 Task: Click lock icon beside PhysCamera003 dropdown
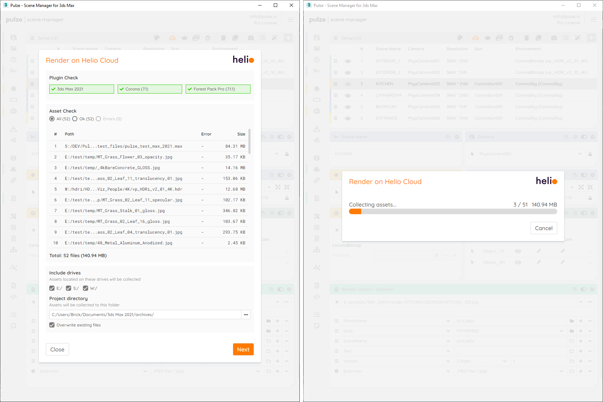click(590, 154)
